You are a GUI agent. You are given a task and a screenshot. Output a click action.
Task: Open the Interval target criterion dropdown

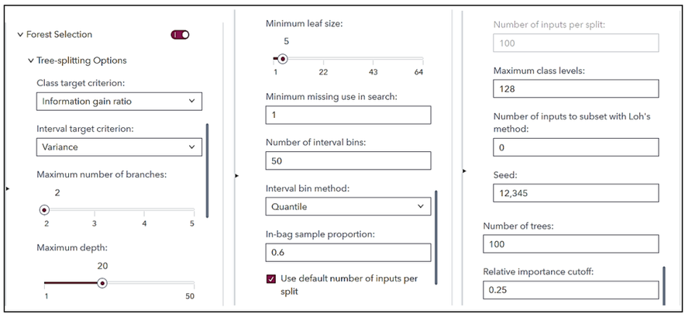pyautogui.click(x=119, y=147)
